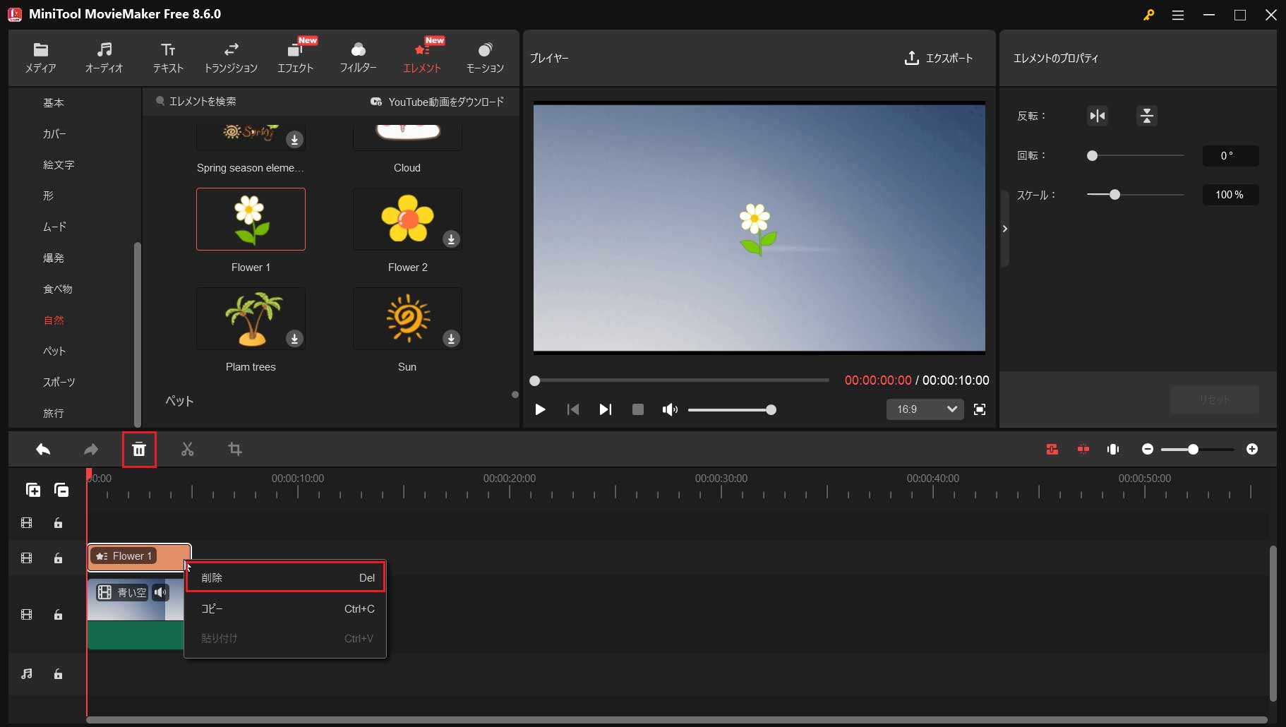Collapse the element library panel

click(x=514, y=395)
